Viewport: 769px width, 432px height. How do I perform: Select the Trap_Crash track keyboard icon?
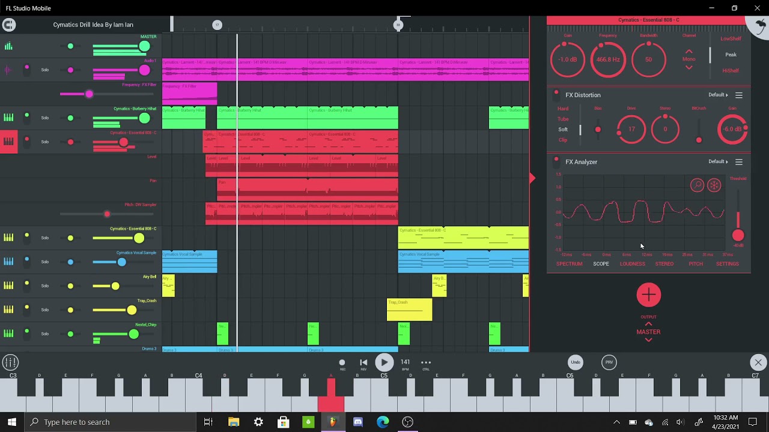(8, 310)
